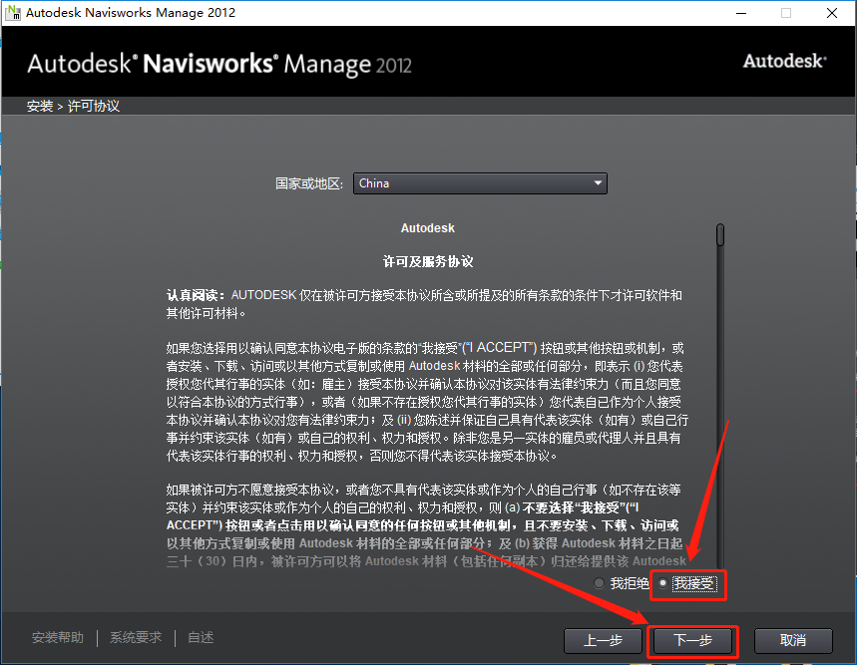This screenshot has height=665, width=857.
Task: Click the 安装 > 许可协议 breadcrumb text
Action: 73,106
